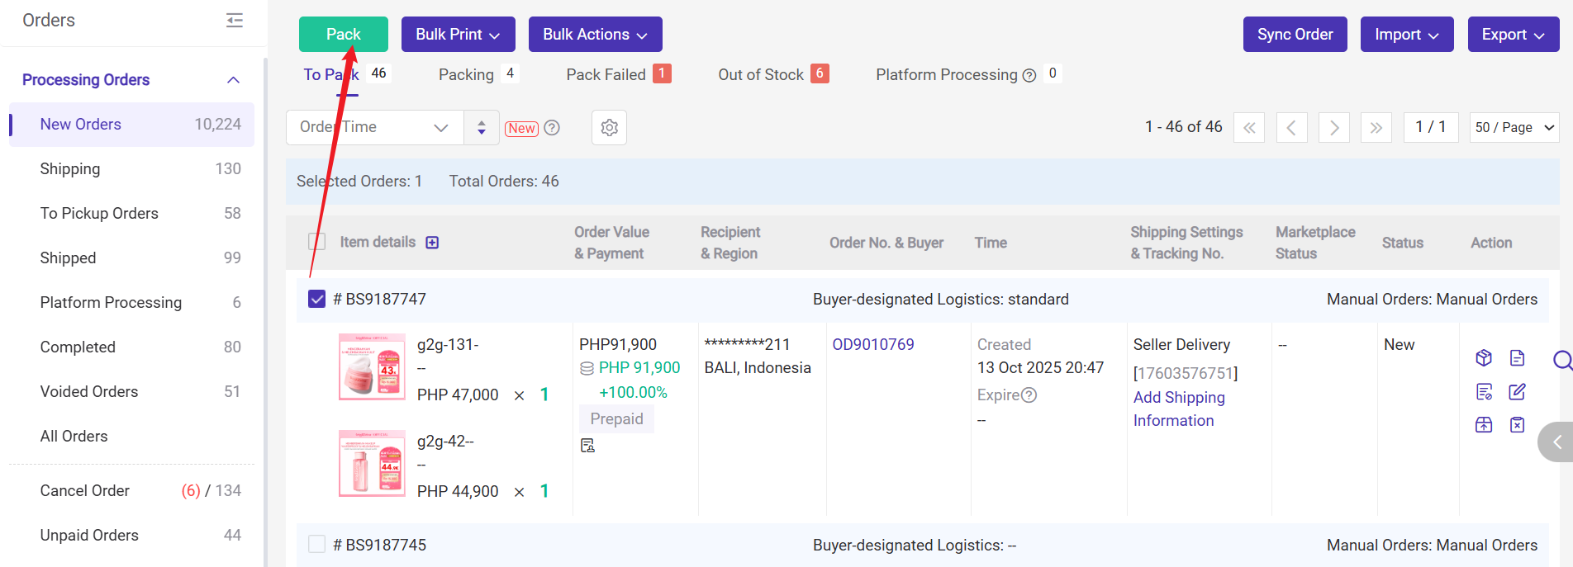Click the g2g-131- product thumbnail
This screenshot has height=567, width=1573.
(x=372, y=367)
